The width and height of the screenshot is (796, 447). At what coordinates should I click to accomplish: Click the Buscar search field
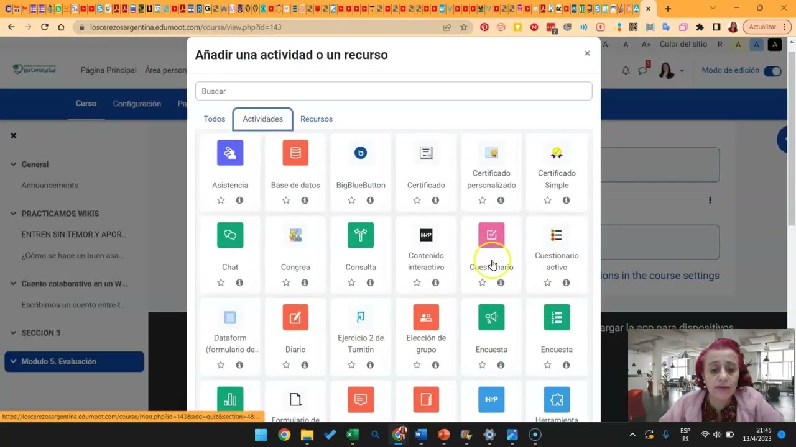[394, 91]
